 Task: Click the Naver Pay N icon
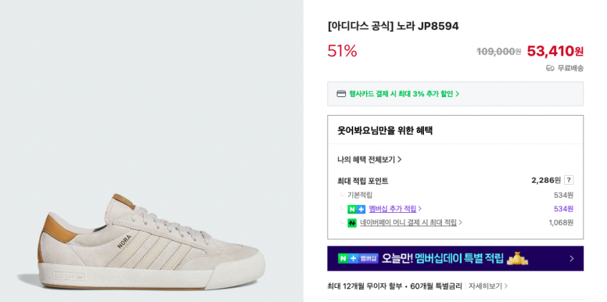click(352, 223)
